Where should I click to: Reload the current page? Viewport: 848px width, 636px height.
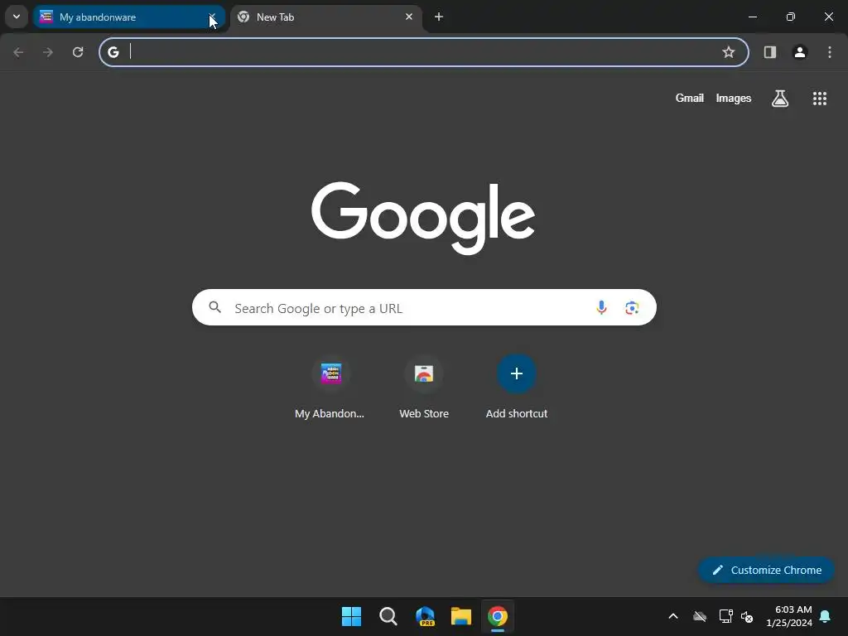(x=78, y=52)
